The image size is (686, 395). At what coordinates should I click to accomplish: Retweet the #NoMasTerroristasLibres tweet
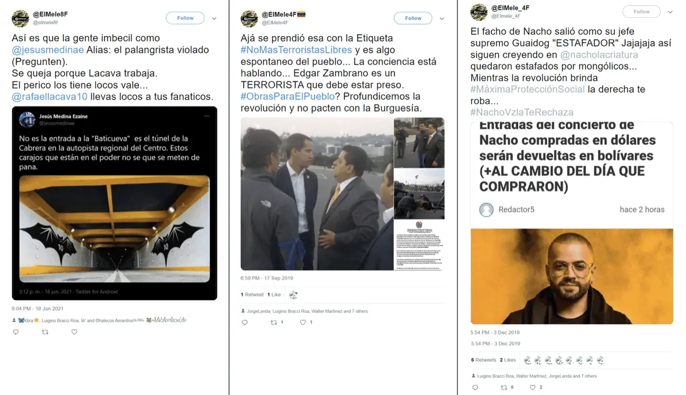point(274,322)
